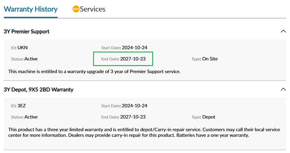Image resolution: width=290 pixels, height=153 pixels.
Task: Switch to the Services tab
Action: click(92, 9)
